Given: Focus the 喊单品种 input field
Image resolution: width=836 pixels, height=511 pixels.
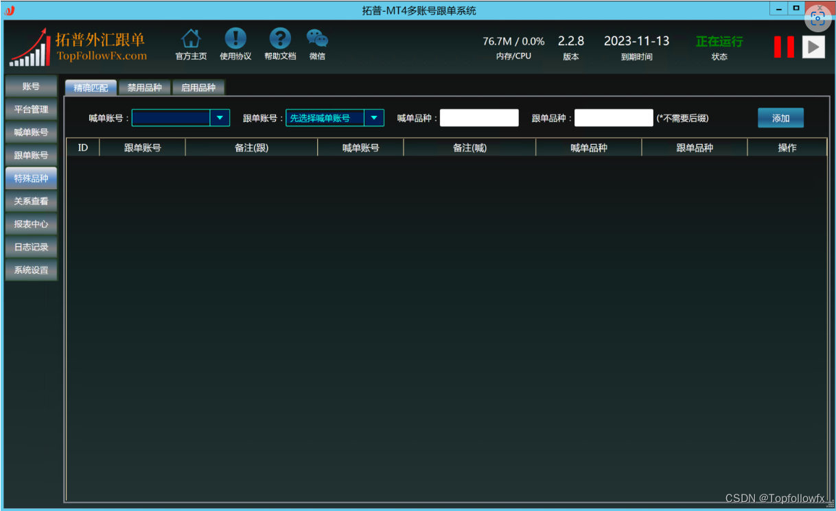Looking at the screenshot, I should (x=479, y=118).
